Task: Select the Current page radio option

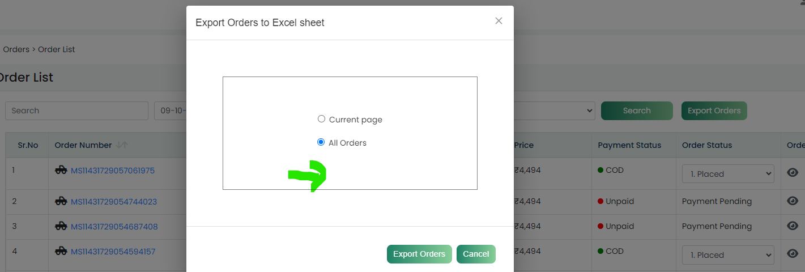Action: [x=321, y=119]
